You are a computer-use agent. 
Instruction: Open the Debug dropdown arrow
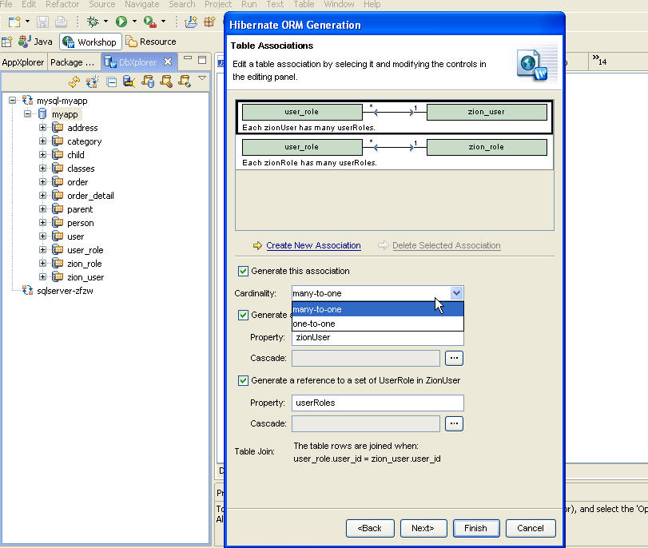(105, 21)
